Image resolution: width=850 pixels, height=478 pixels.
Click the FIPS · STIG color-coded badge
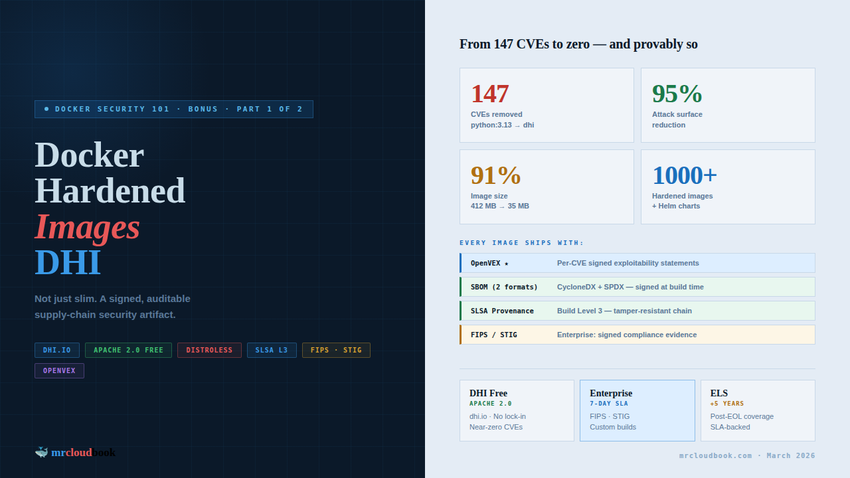pos(336,350)
